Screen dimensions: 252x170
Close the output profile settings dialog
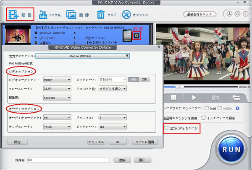(159, 46)
